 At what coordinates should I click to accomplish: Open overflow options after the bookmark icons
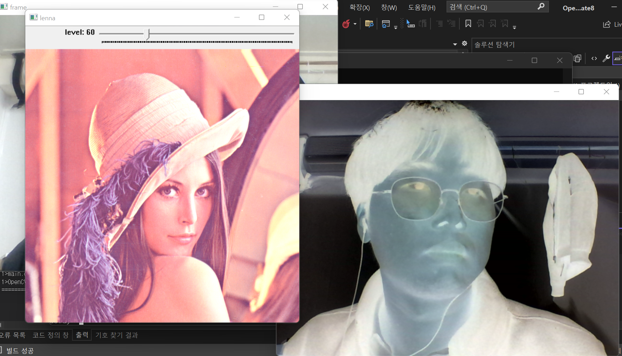(514, 27)
